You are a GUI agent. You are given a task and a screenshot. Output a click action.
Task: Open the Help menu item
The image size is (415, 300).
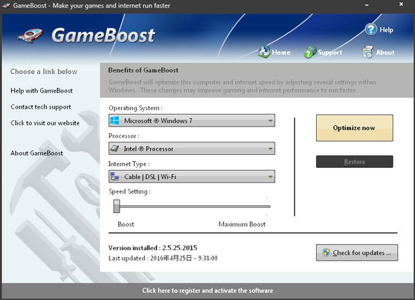(x=379, y=30)
